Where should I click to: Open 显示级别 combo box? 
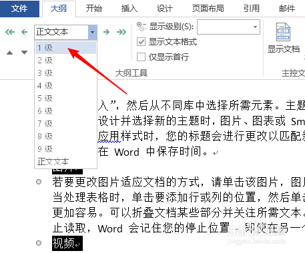click(228, 27)
